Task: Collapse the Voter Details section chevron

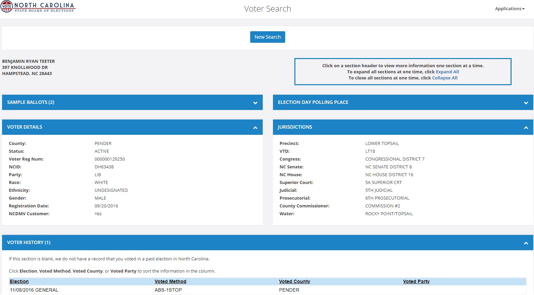Action: [x=255, y=128]
